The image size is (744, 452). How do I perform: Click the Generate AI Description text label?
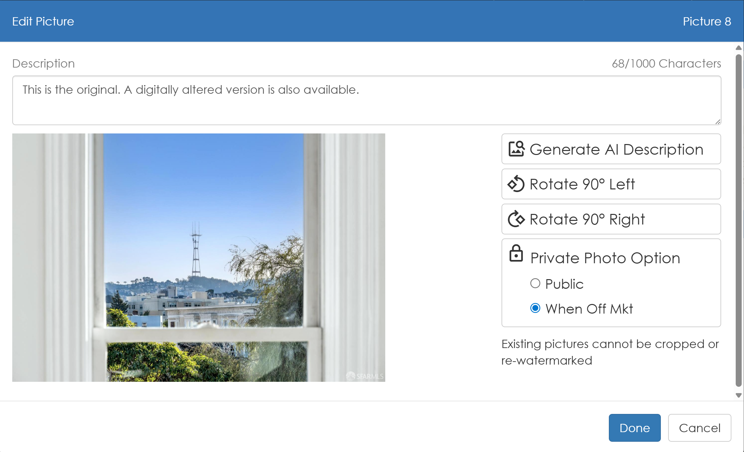[x=616, y=149]
